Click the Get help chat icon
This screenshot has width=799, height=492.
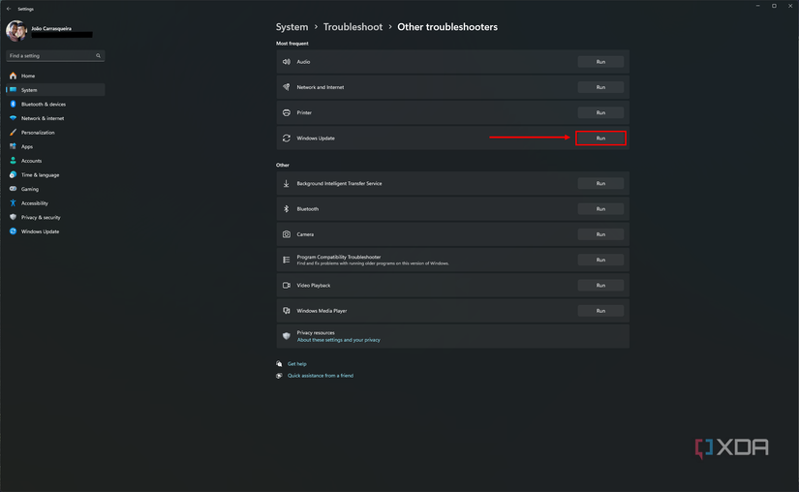coord(279,363)
